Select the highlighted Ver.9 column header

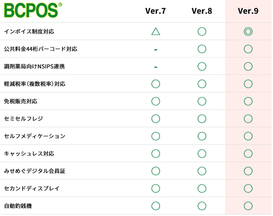[x=248, y=11]
